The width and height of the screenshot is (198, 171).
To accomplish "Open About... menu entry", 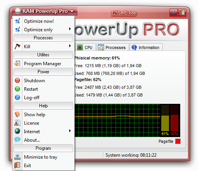I will [43, 140].
